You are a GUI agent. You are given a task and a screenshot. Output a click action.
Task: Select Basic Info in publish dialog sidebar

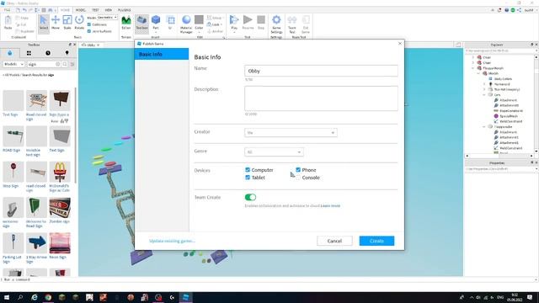(162, 54)
